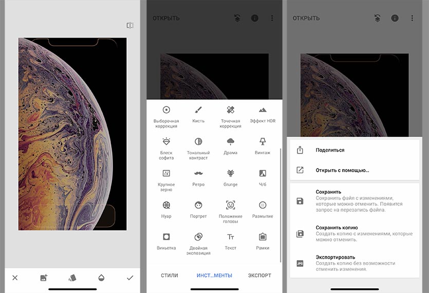
Task: Click the tools panel scrollbar
Action: point(281,206)
